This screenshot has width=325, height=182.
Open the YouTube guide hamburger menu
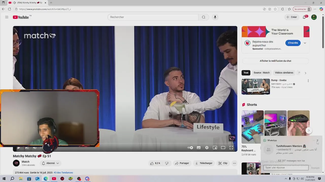[x=7, y=17]
